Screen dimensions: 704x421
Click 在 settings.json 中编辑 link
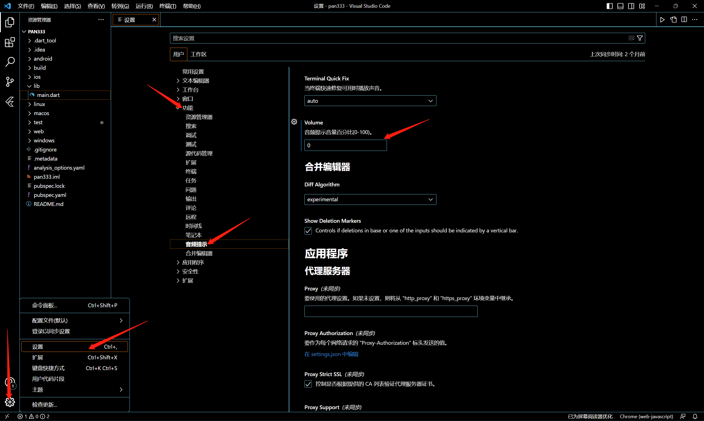click(x=331, y=354)
